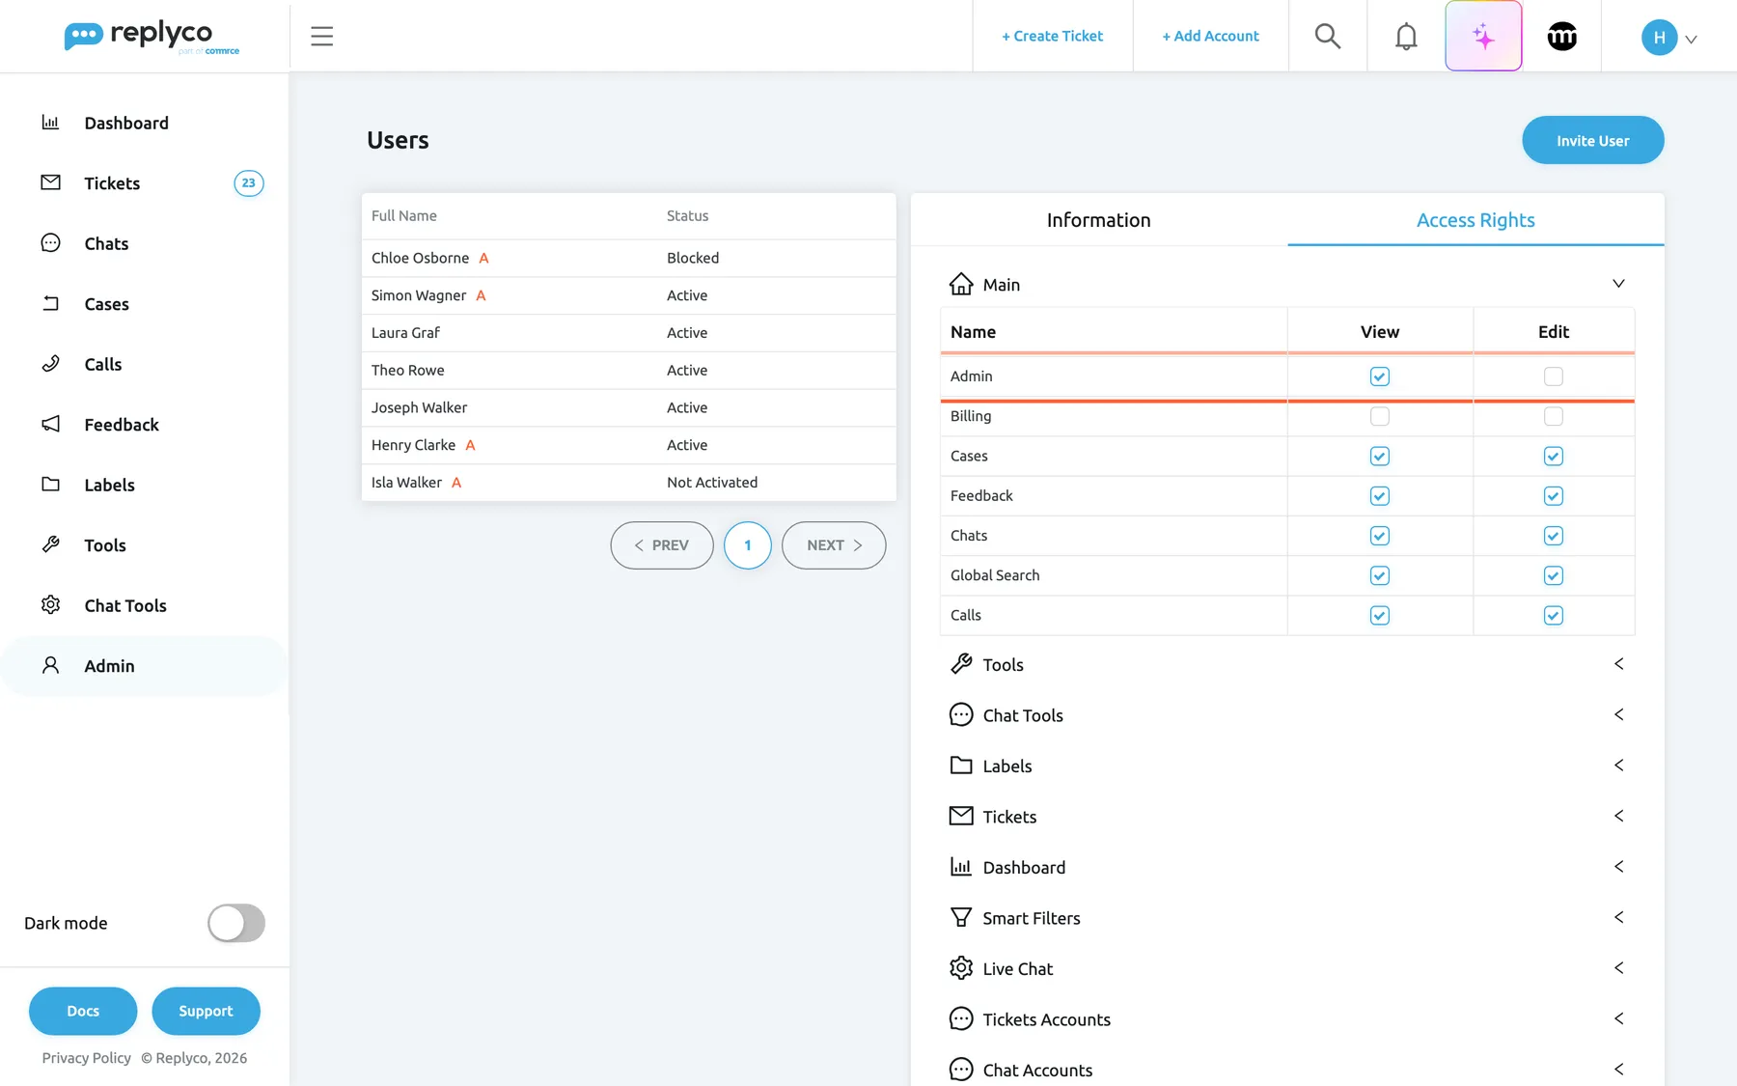Click the NEXT pagination button
Screen dimensions: 1737x1086
[834, 545]
